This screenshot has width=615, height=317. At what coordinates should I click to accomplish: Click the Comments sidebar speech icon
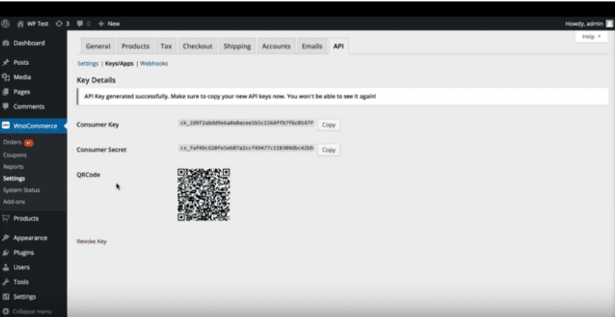6,106
